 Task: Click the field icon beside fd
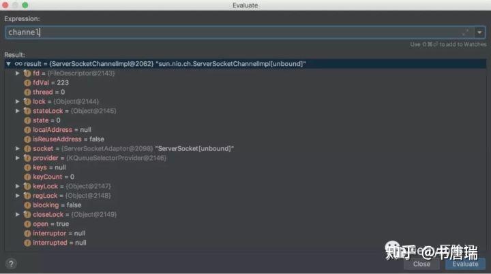27,73
